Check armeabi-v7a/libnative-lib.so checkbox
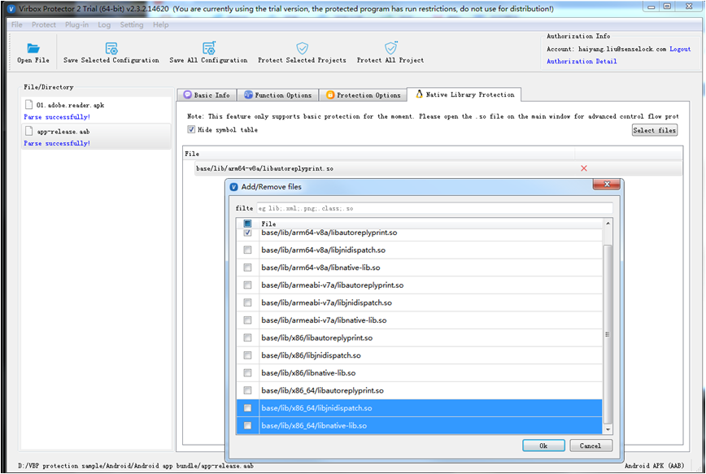Screen dimensions: 706x474 click(247, 320)
